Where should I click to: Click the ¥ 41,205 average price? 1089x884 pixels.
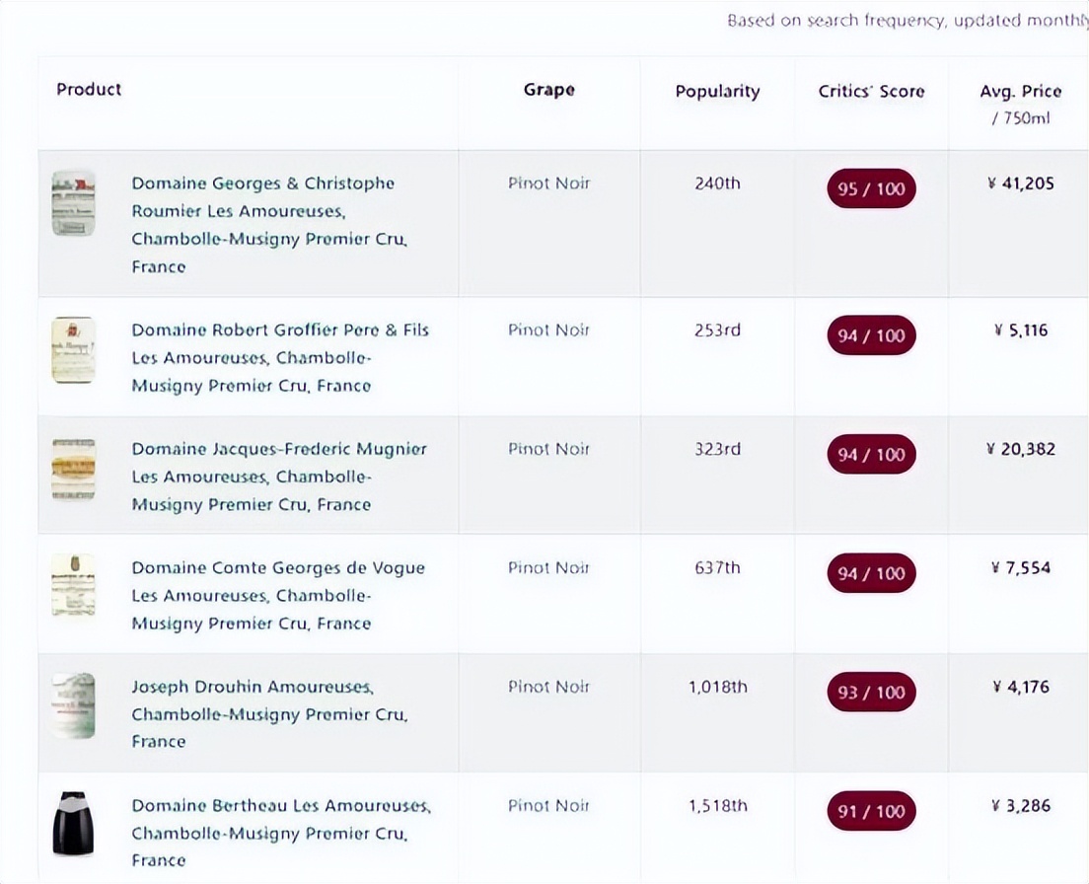tap(1021, 184)
